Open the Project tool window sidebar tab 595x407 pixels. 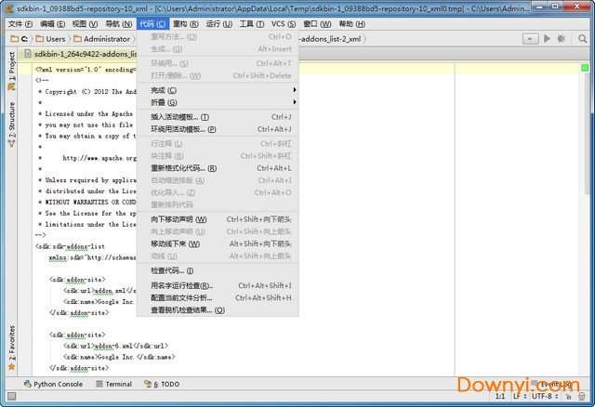[11, 72]
